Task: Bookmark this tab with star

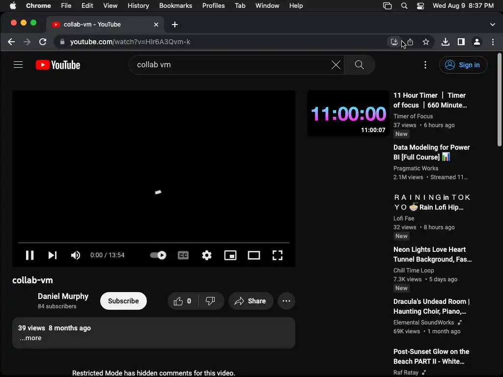Action: tap(426, 42)
